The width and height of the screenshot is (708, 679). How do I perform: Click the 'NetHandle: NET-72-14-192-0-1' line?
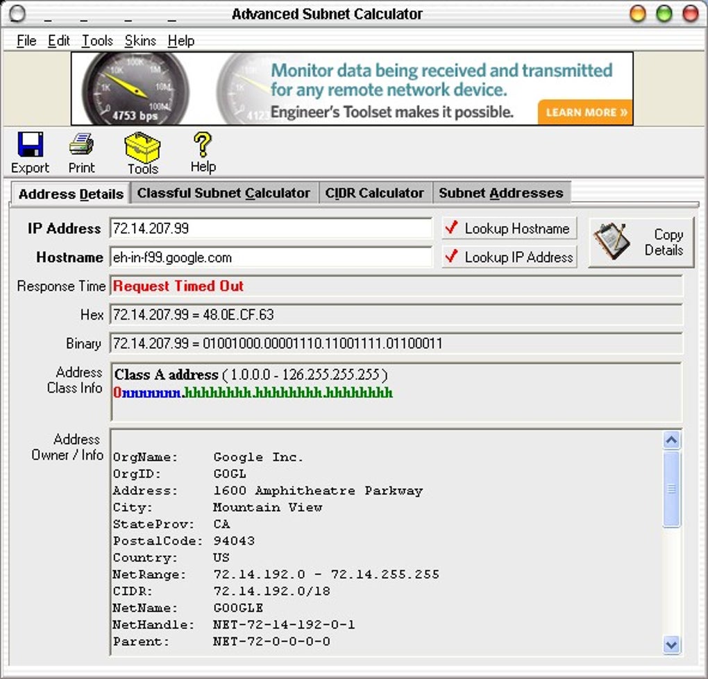tap(234, 624)
